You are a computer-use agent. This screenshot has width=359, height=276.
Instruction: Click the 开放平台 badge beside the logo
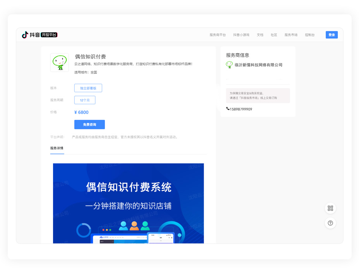tap(49, 35)
